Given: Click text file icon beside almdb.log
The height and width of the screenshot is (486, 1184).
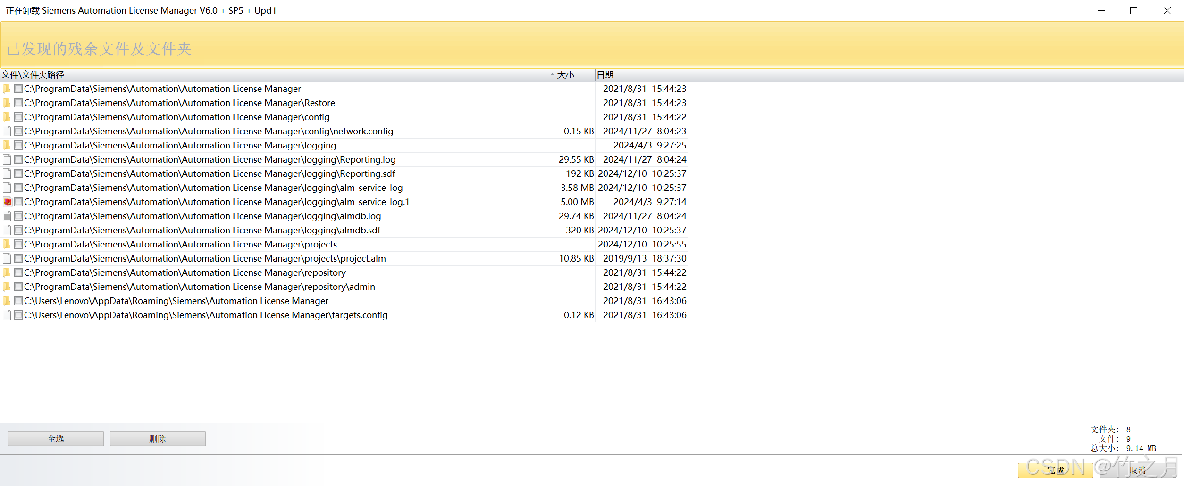Looking at the screenshot, I should point(7,216).
